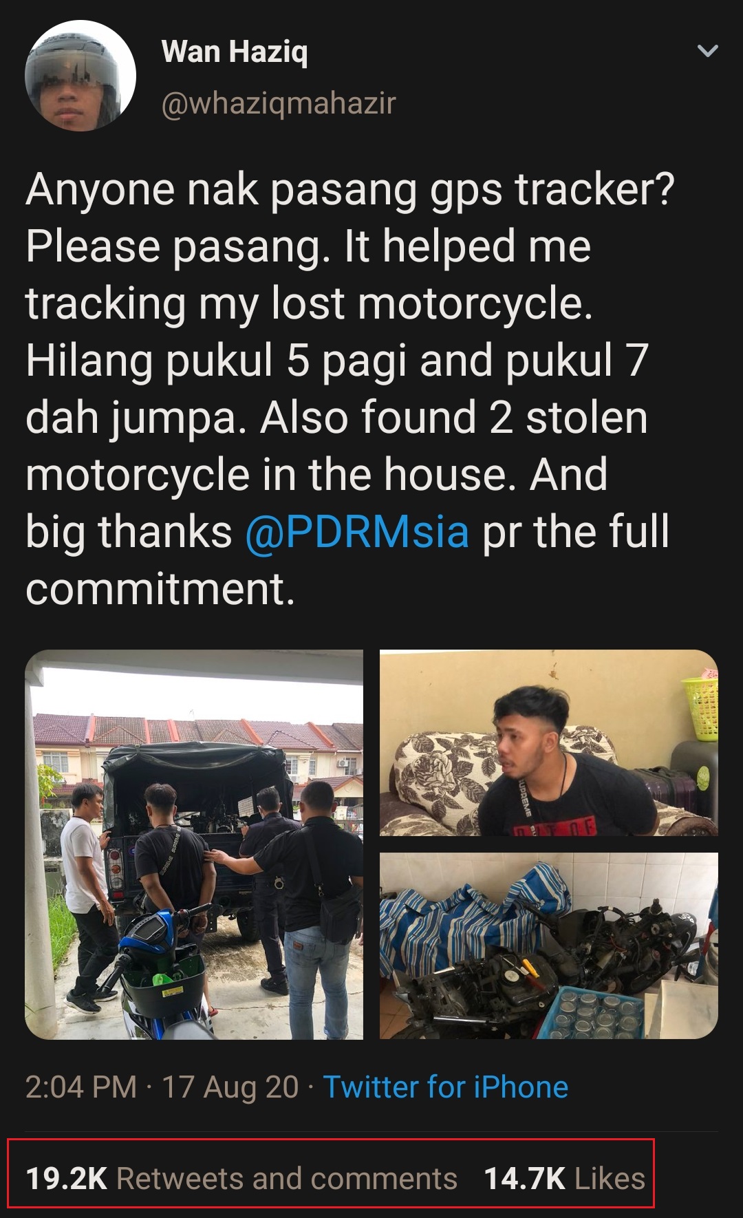View the 19.2K Retweets and comments
The width and height of the screenshot is (743, 1218).
[241, 1178]
